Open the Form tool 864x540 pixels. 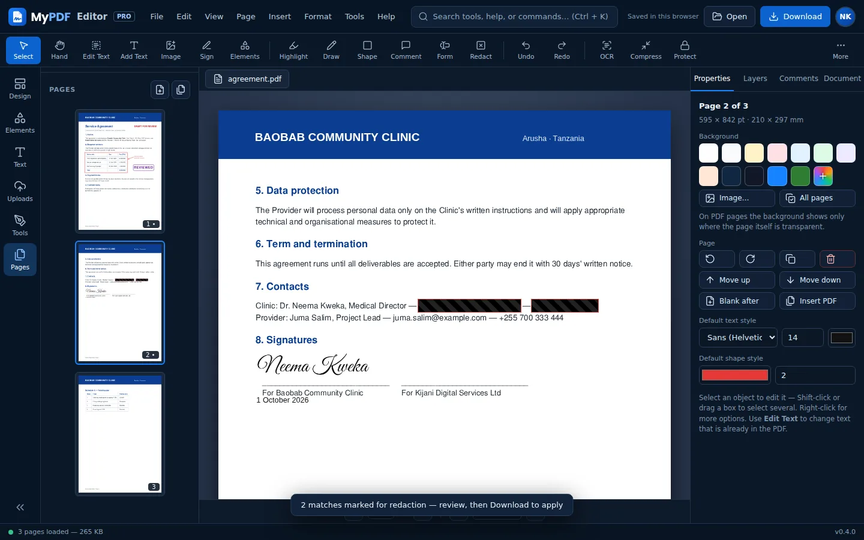(x=445, y=50)
